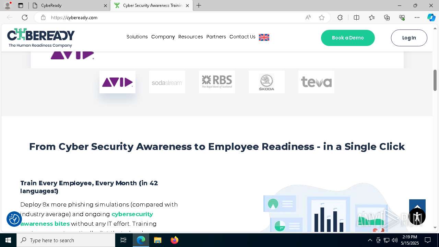Add page to favorites star icon

point(322,17)
